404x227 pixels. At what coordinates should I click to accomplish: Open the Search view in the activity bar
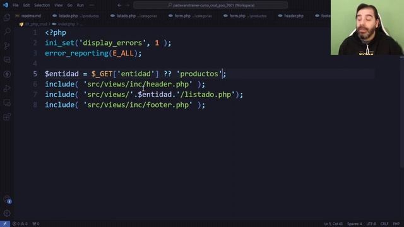(x=7, y=32)
